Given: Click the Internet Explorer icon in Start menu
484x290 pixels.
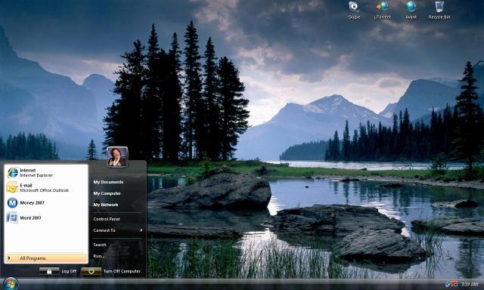Looking at the screenshot, I should [13, 173].
